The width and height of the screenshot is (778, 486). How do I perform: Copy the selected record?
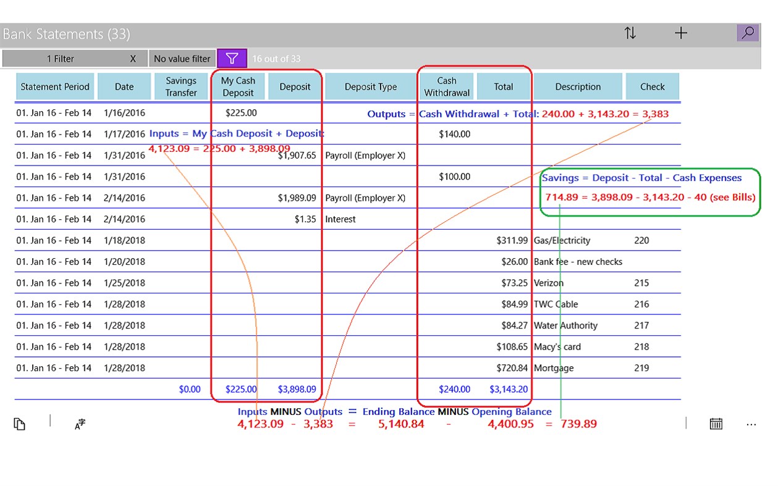[x=19, y=424]
